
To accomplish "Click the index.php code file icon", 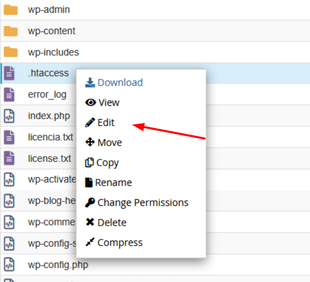I will pyautogui.click(x=9, y=116).
